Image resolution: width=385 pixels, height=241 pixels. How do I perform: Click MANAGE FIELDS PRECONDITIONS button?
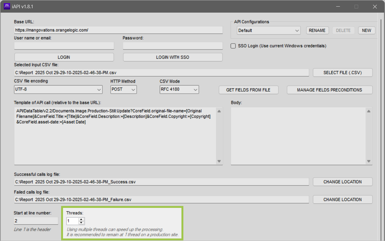click(x=330, y=90)
